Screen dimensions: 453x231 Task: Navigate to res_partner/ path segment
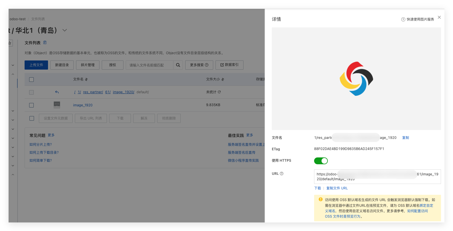[x=93, y=92]
